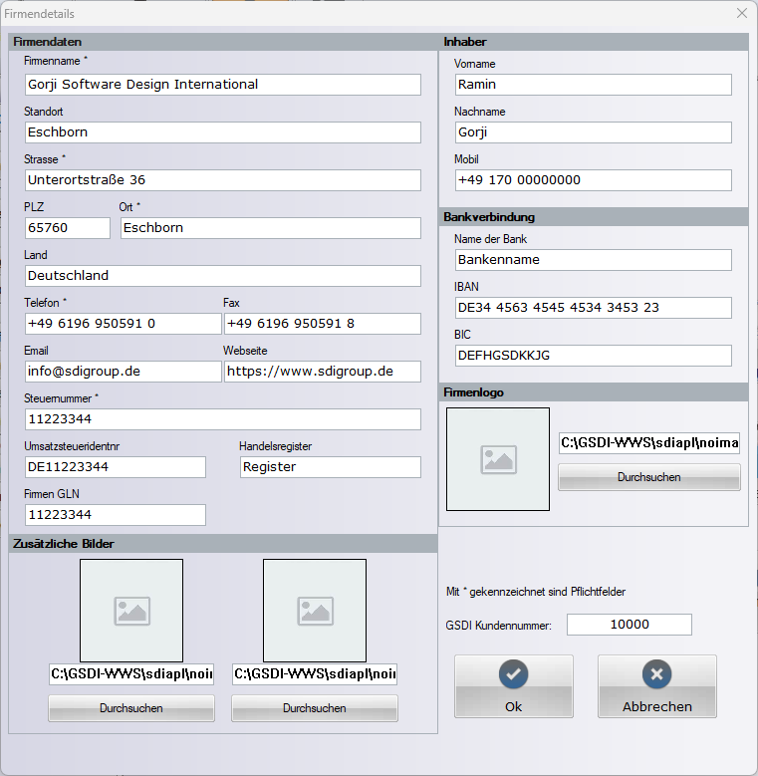Click Durchsuchen under the second additional image
The image size is (758, 776).
click(x=315, y=708)
